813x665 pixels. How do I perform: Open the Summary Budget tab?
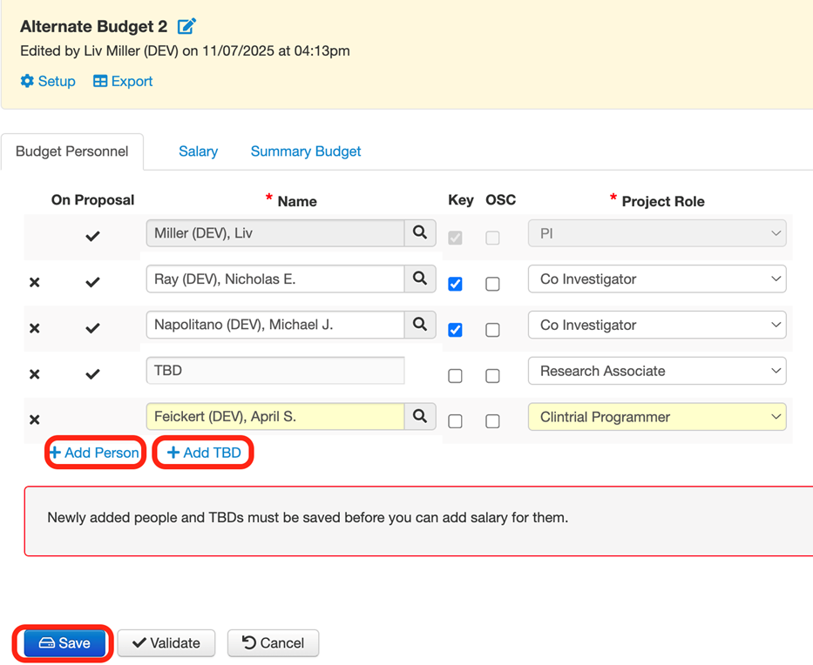(306, 151)
